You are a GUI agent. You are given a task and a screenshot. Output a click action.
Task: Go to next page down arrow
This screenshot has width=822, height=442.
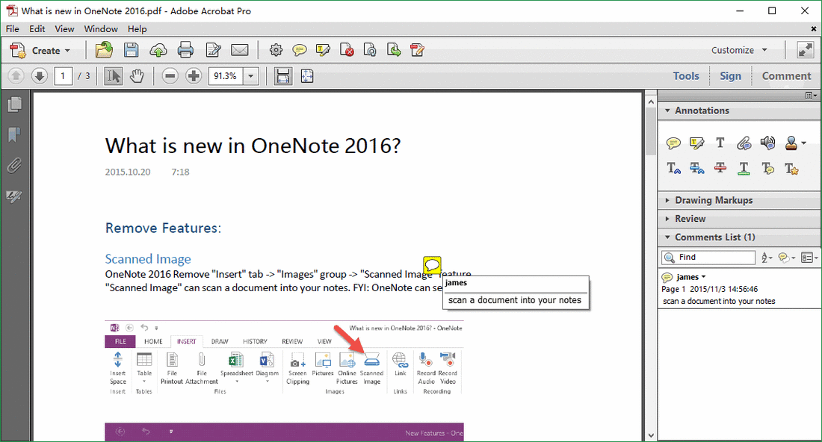point(40,76)
